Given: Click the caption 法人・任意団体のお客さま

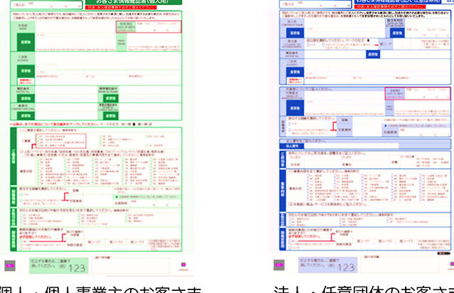Looking at the screenshot, I should 362,288.
